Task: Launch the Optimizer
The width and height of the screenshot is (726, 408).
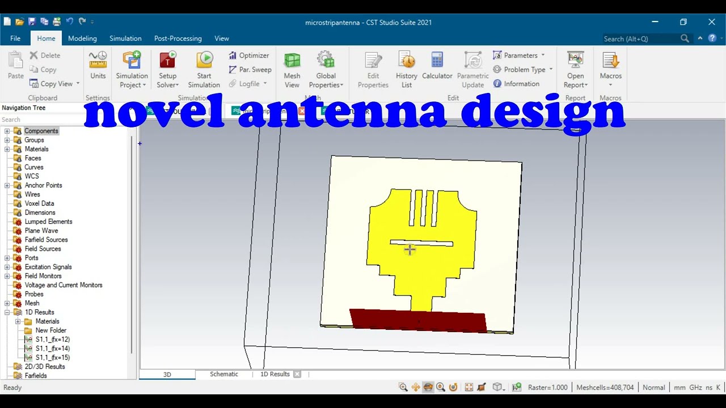Action: click(x=249, y=56)
